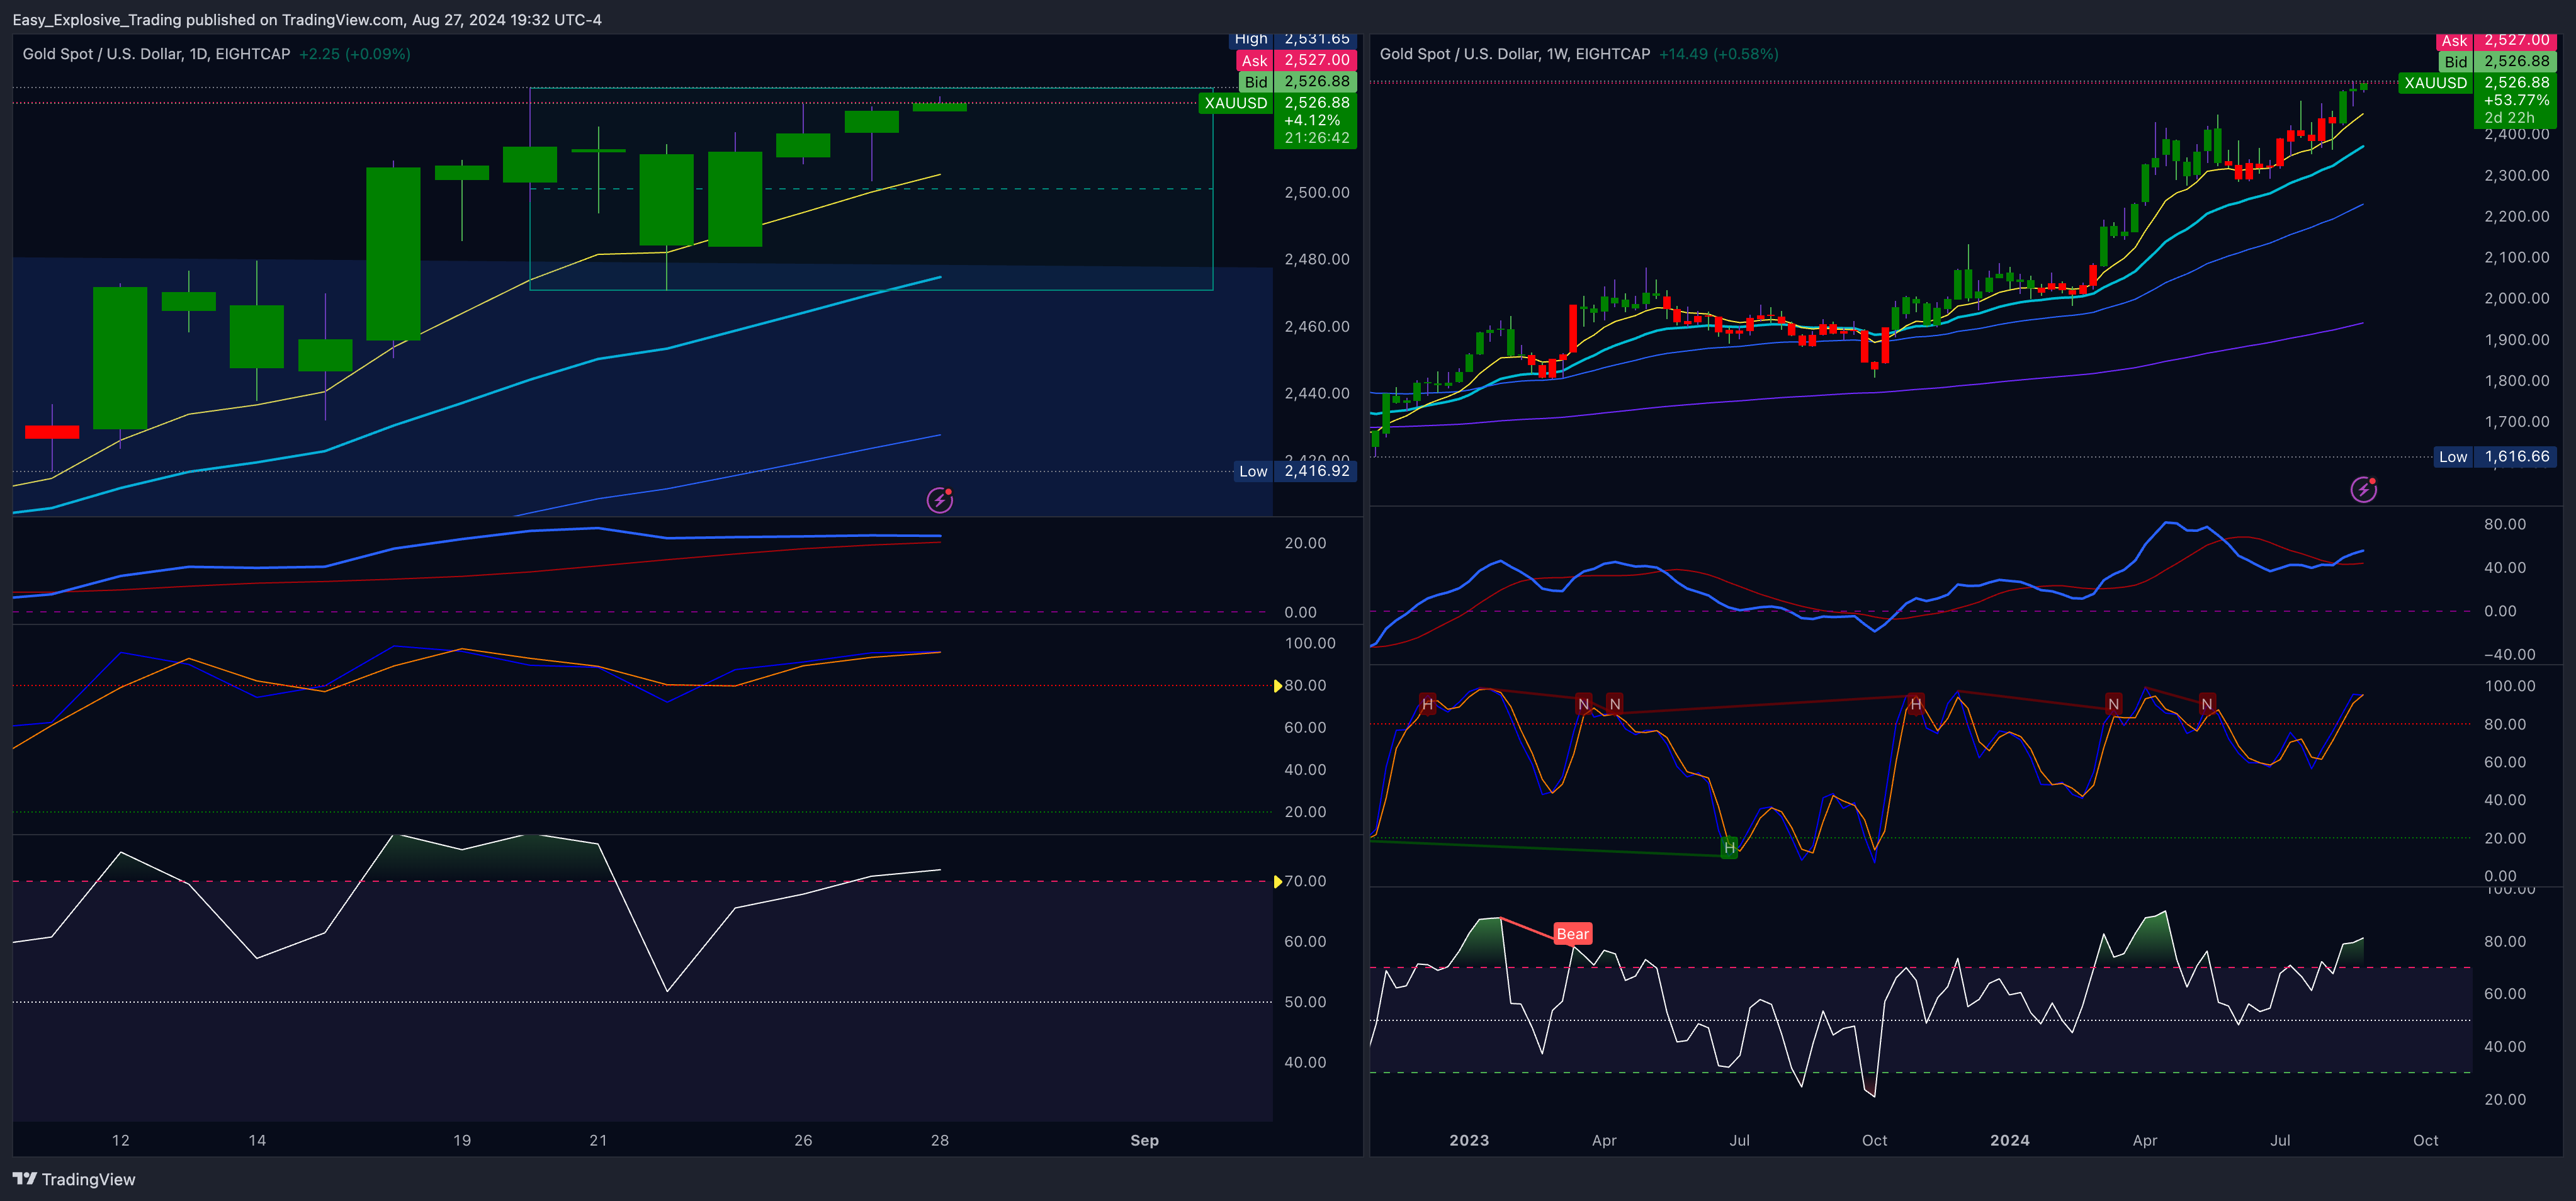Click the Sep label on daily time axis

click(x=1144, y=1140)
